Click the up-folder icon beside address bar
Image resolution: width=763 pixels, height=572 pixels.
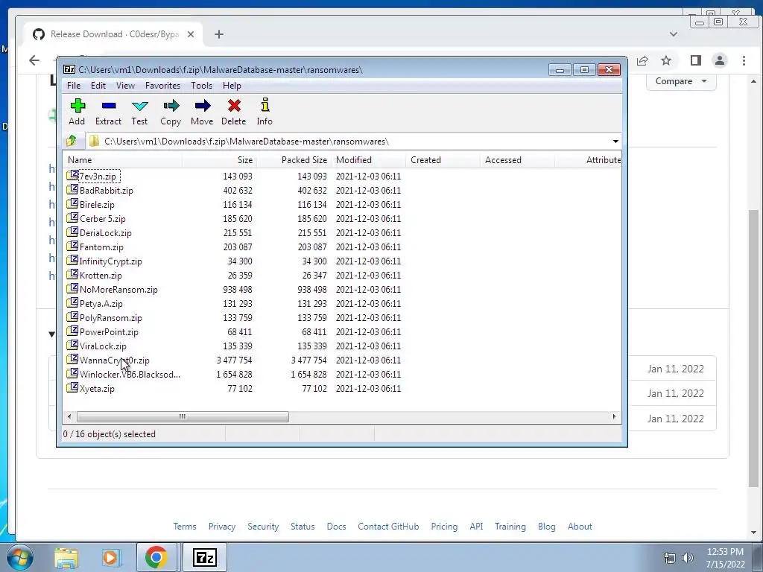pyautogui.click(x=72, y=141)
